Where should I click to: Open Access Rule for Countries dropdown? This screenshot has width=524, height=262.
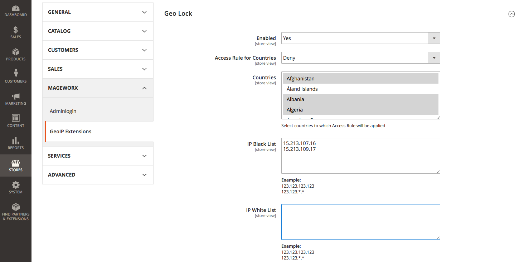pyautogui.click(x=360, y=58)
